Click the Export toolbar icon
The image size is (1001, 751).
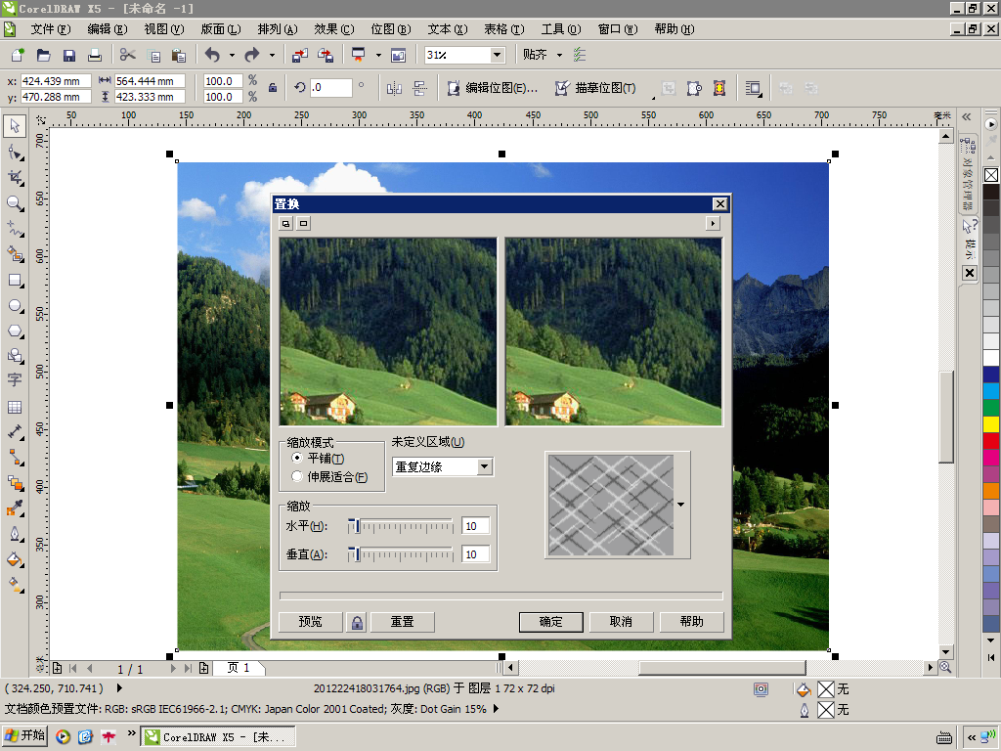[326, 55]
